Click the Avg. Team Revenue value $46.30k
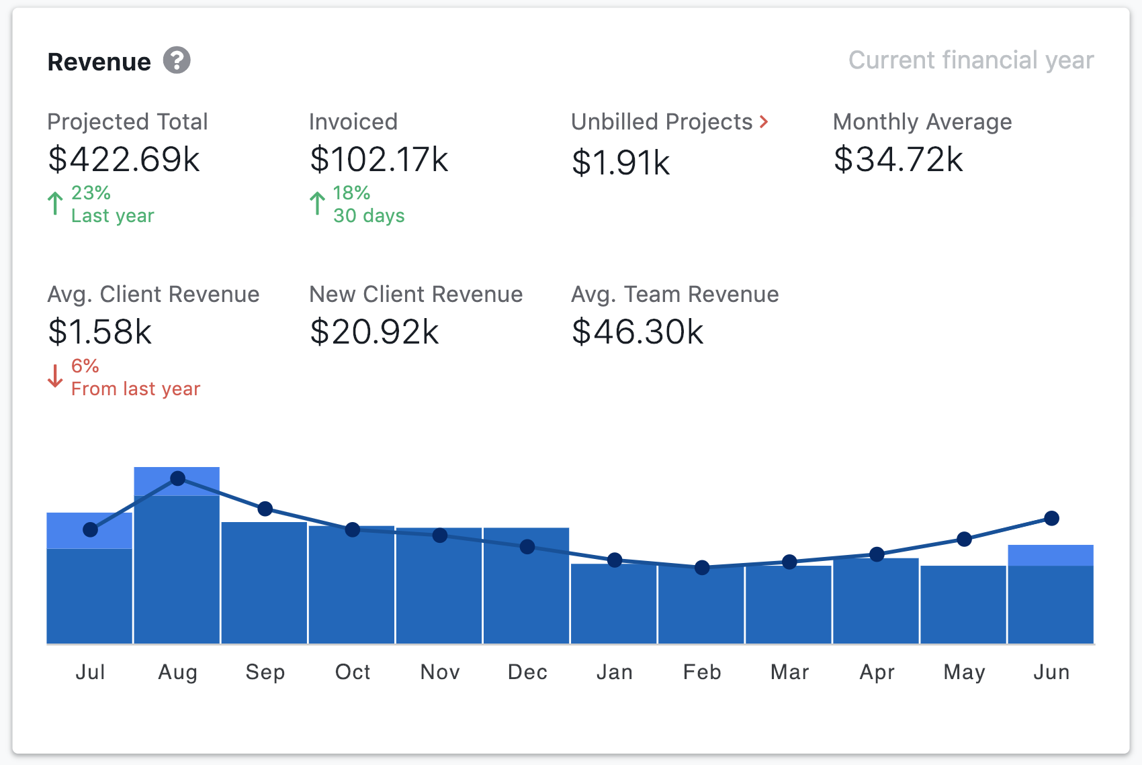 tap(638, 332)
